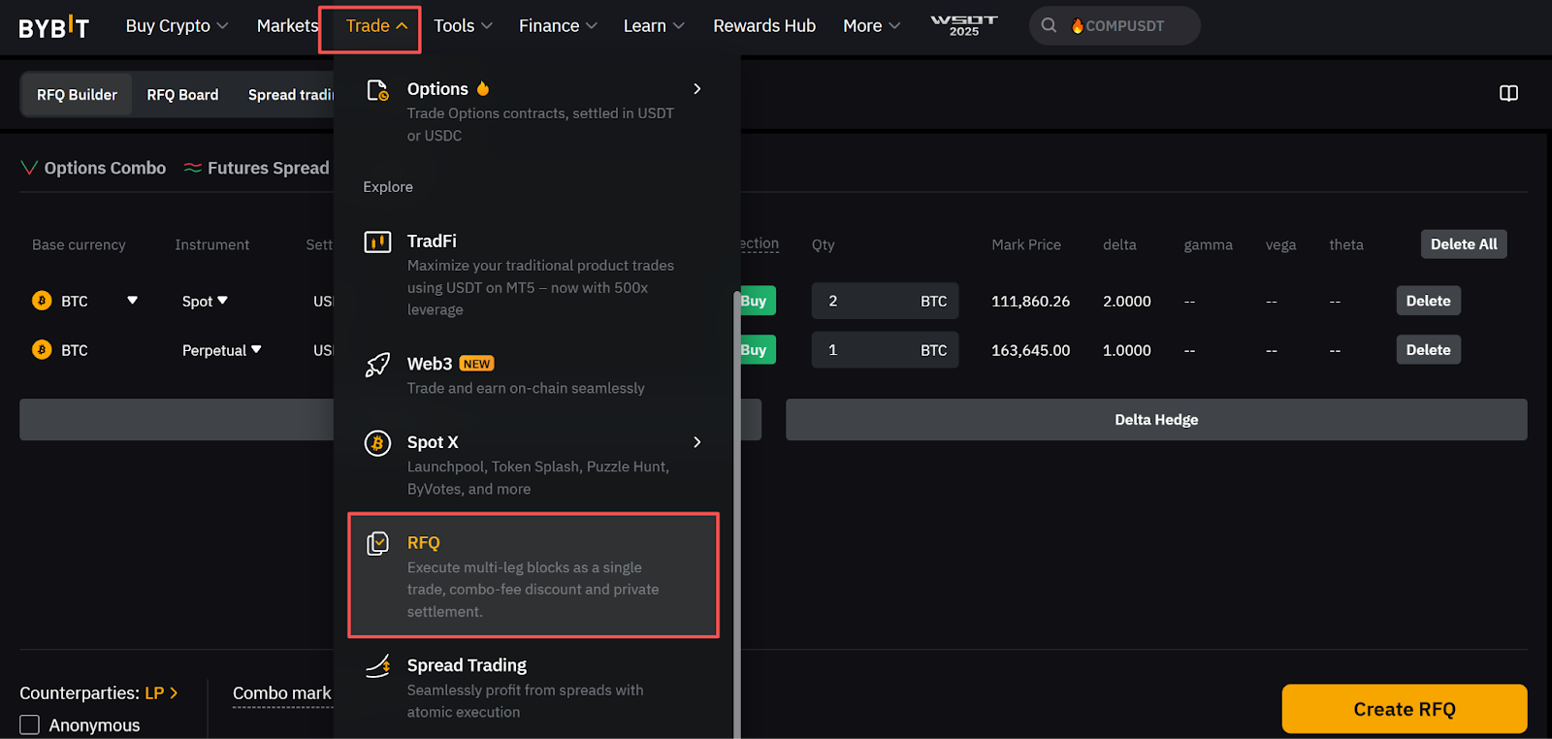Click the search magnifier icon

(x=1049, y=26)
